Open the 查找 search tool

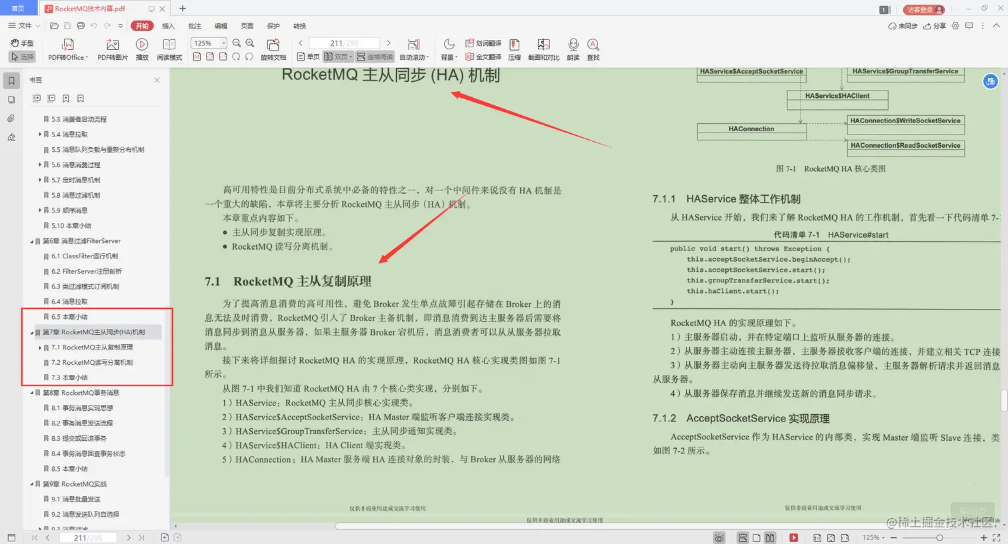[x=593, y=48]
